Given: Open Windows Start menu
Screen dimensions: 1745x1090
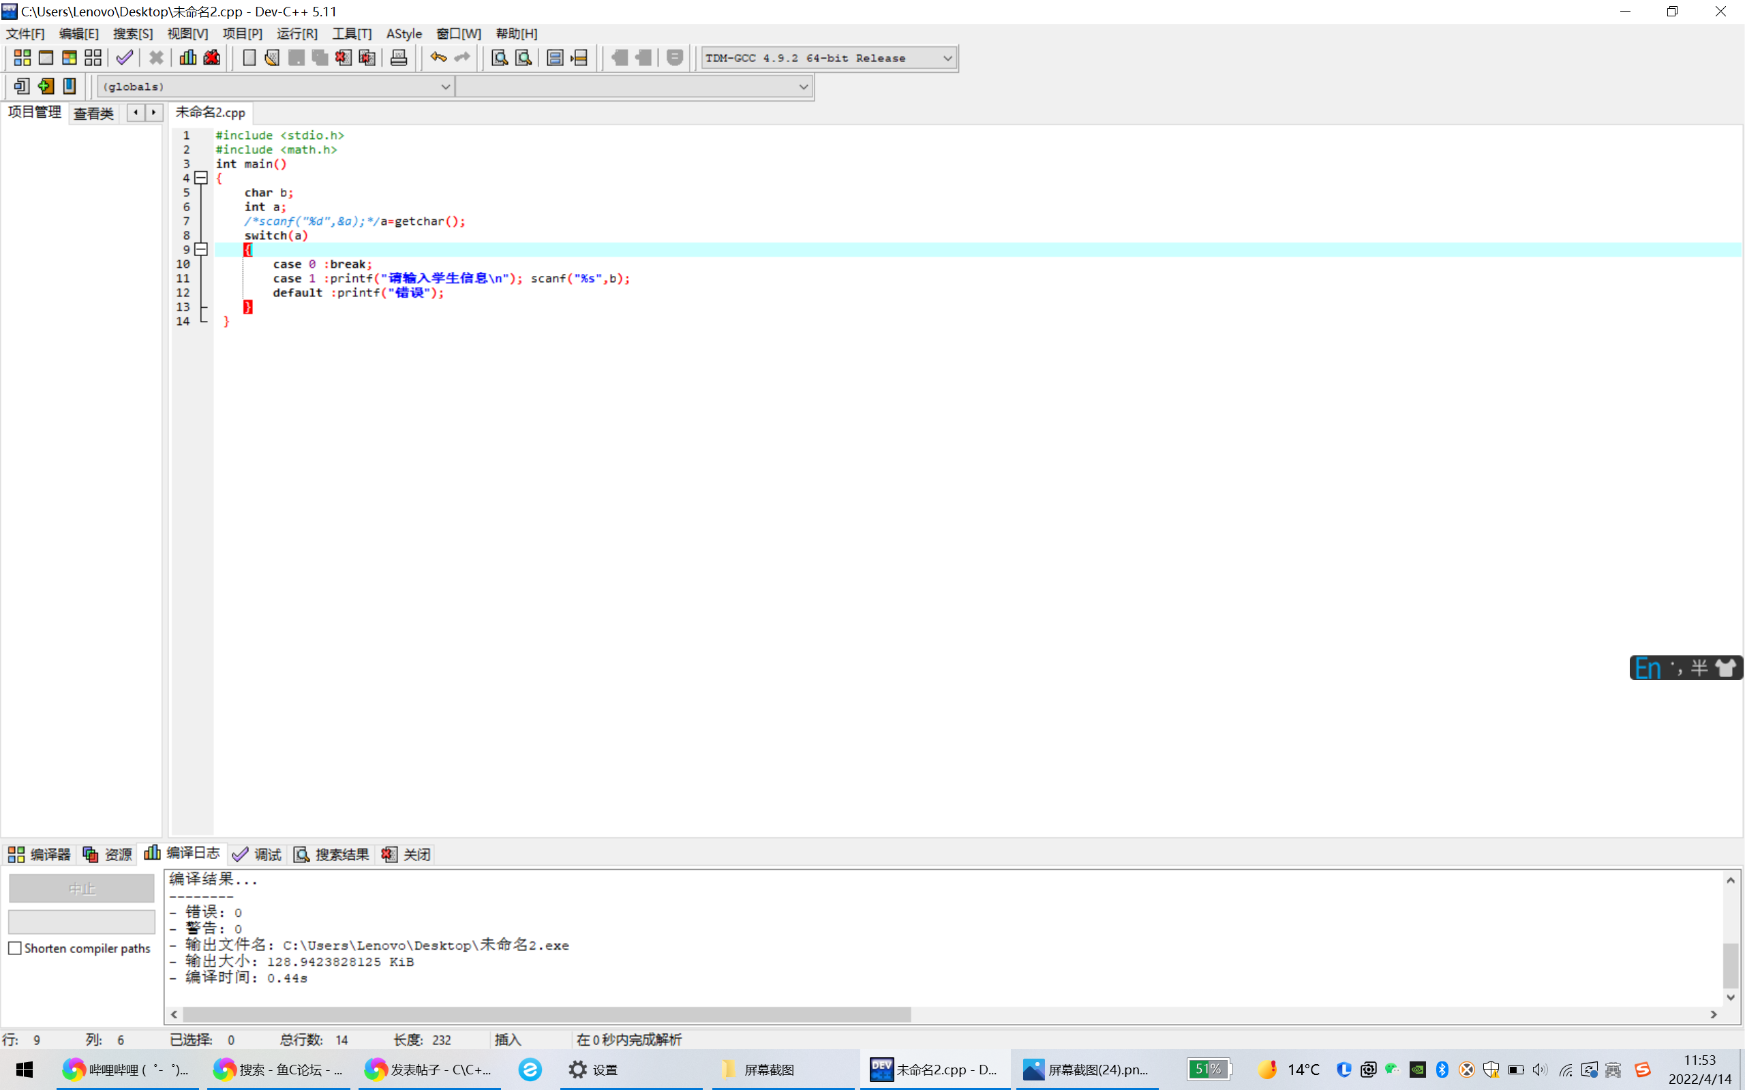Looking at the screenshot, I should pyautogui.click(x=25, y=1069).
